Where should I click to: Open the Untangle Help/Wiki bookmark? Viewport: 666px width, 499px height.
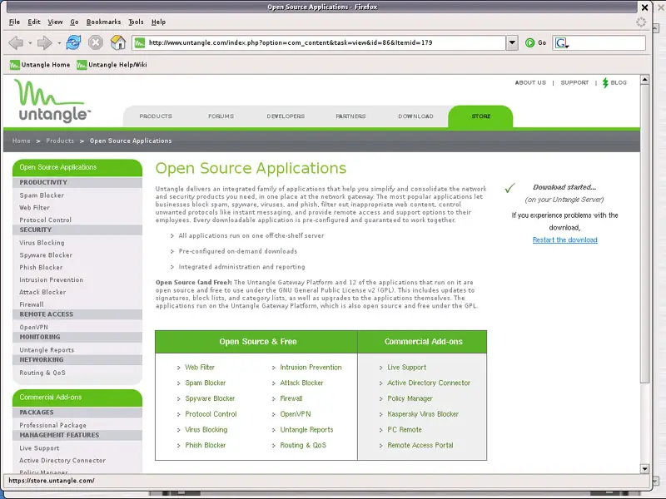[112, 65]
